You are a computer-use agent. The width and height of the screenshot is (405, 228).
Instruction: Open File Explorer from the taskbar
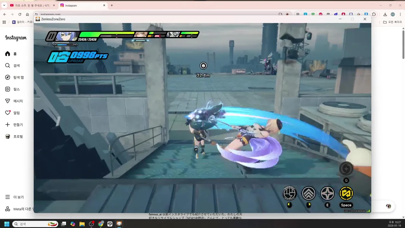pos(82,224)
